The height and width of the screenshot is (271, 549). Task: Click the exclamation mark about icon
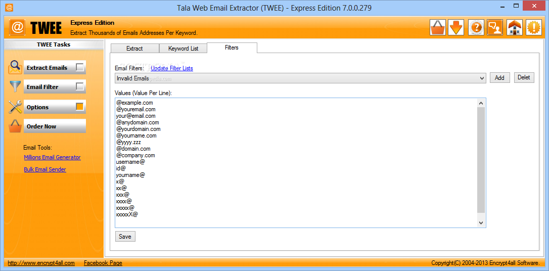coord(534,27)
